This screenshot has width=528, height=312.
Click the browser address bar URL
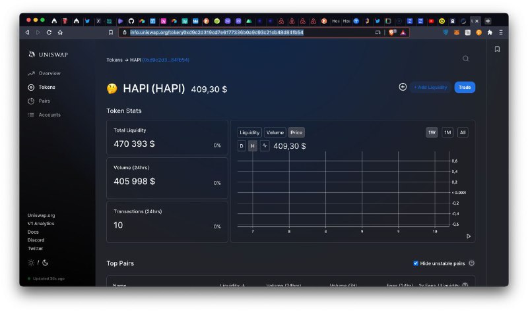(216, 32)
